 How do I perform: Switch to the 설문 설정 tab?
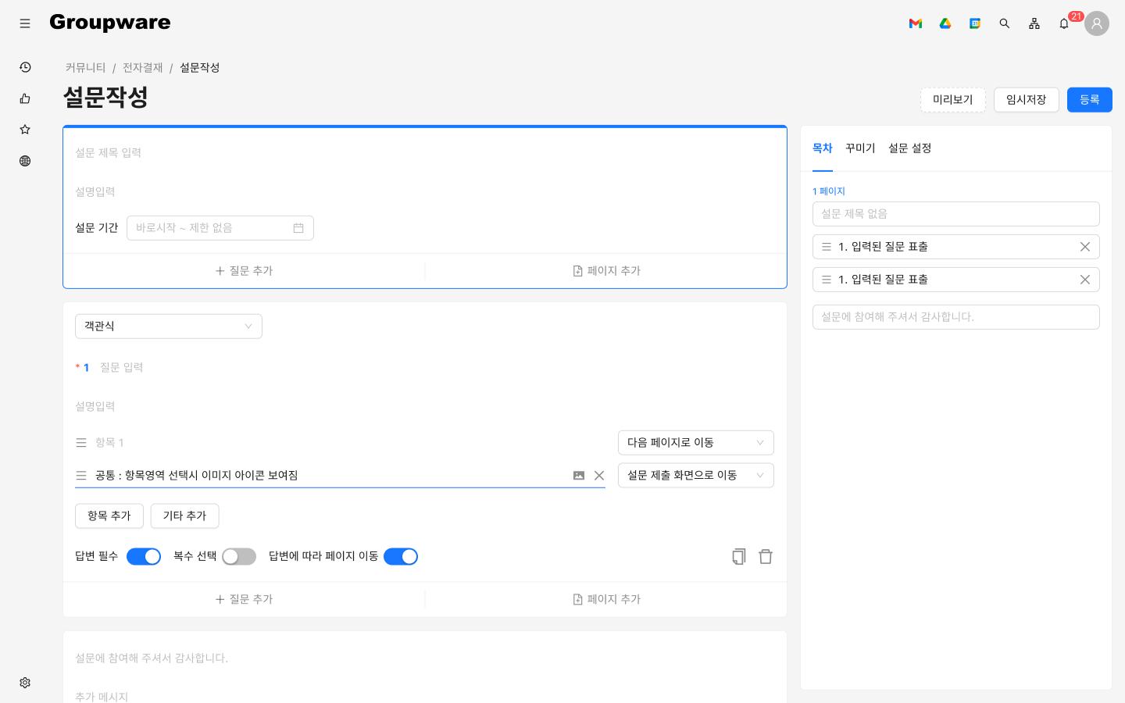tap(909, 148)
